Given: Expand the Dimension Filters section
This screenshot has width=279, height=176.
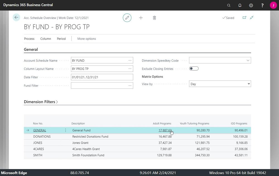Looking at the screenshot, I should (x=41, y=102).
